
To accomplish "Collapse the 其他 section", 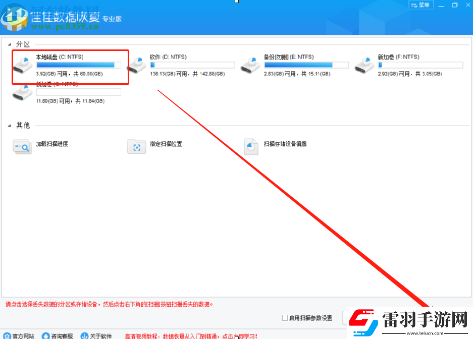I will point(10,126).
